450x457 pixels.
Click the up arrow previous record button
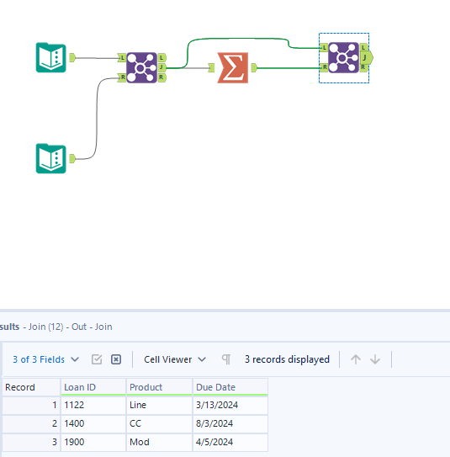pyautogui.click(x=356, y=359)
